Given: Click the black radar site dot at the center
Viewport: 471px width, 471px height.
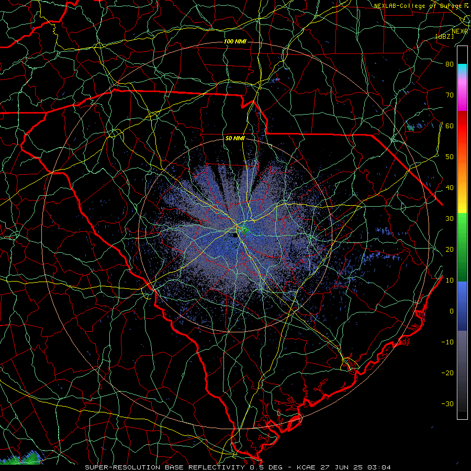Looking at the screenshot, I should (x=234, y=235).
